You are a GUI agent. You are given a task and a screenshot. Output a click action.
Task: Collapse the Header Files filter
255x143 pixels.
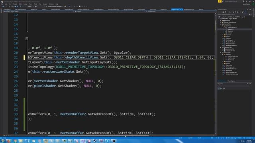click(x=221, y=24)
